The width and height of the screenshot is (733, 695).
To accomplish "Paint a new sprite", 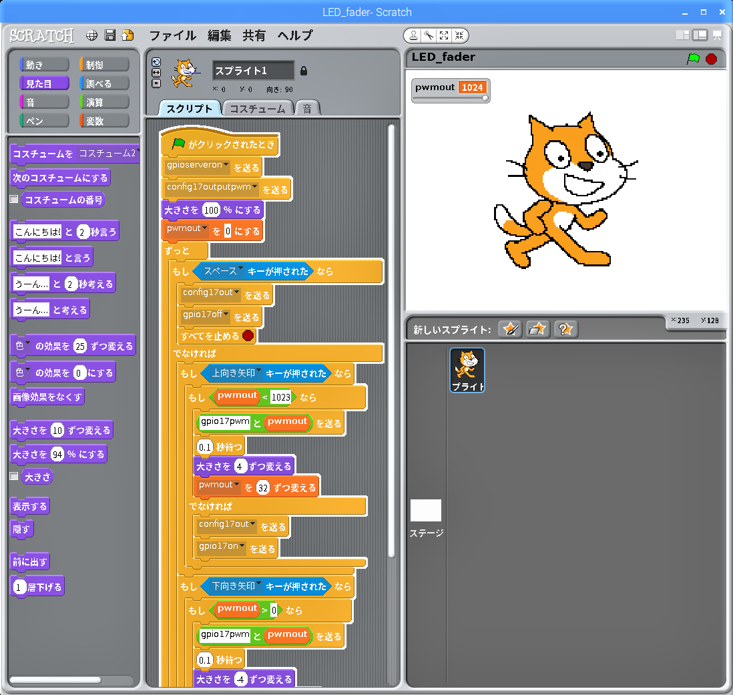I will pyautogui.click(x=510, y=329).
